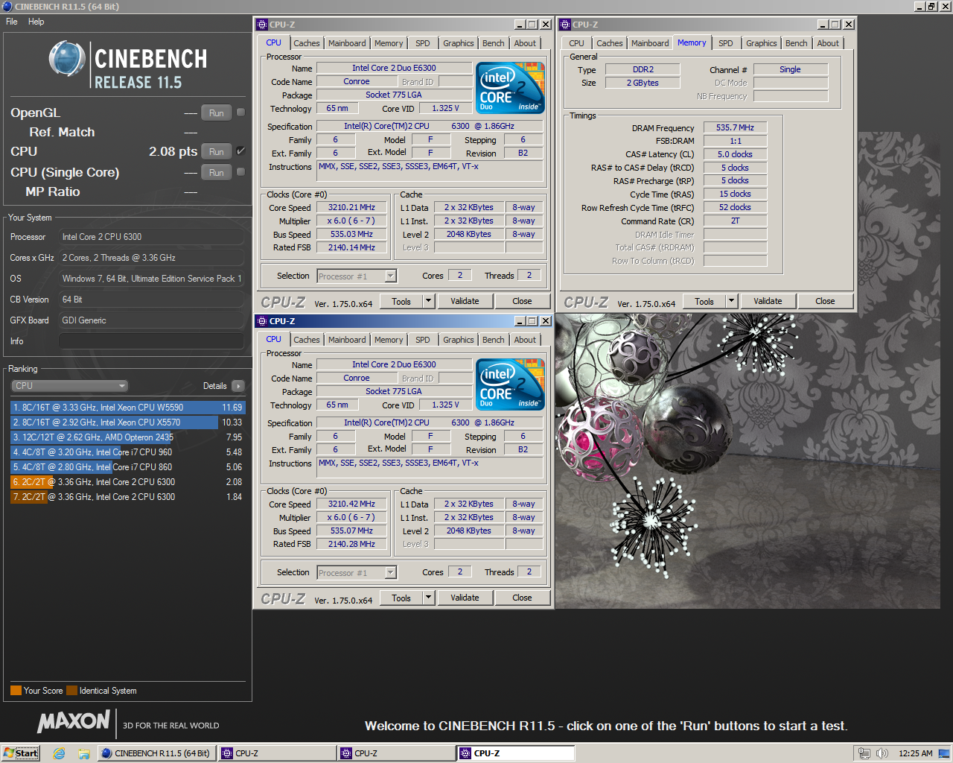
Task: Open Windows Explorer folder icon in taskbar
Action: pyautogui.click(x=84, y=753)
